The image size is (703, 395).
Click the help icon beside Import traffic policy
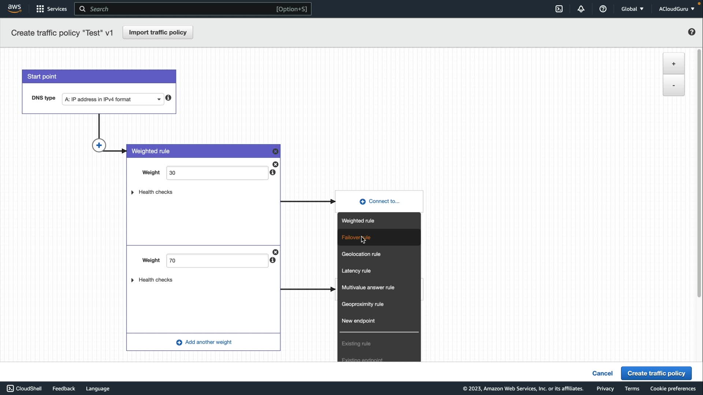691,32
